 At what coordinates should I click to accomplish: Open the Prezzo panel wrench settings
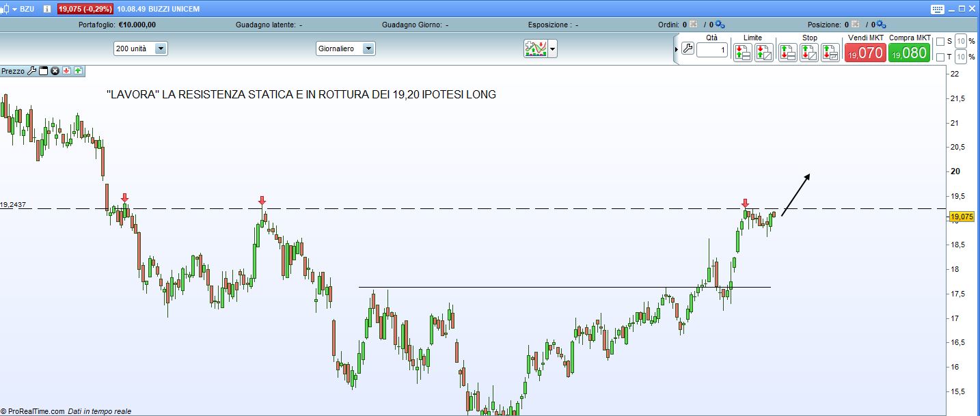coord(31,70)
